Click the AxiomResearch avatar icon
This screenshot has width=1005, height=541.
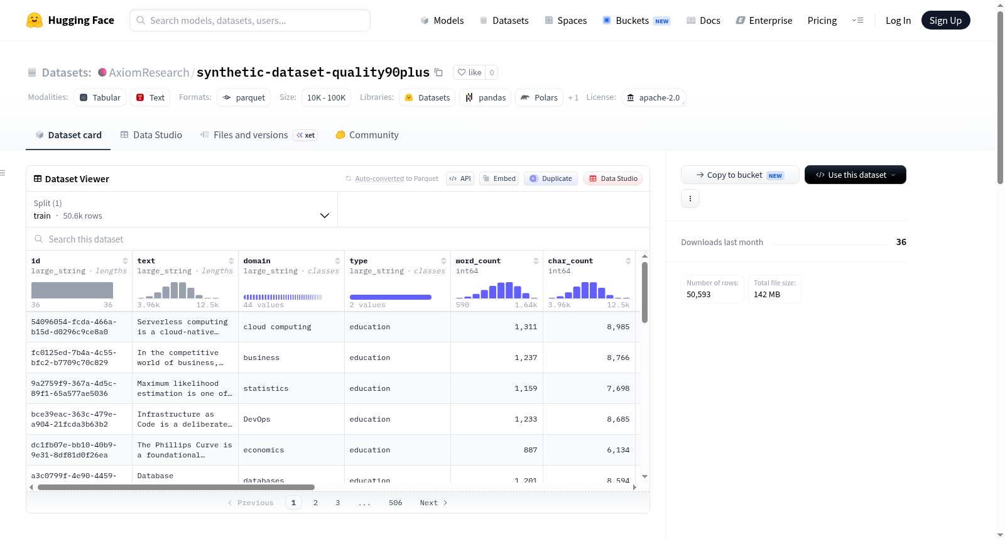click(x=102, y=72)
